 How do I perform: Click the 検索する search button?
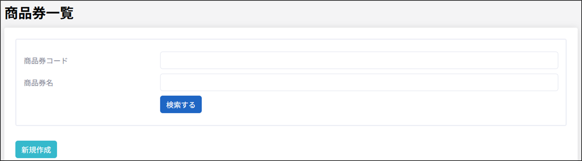181,104
